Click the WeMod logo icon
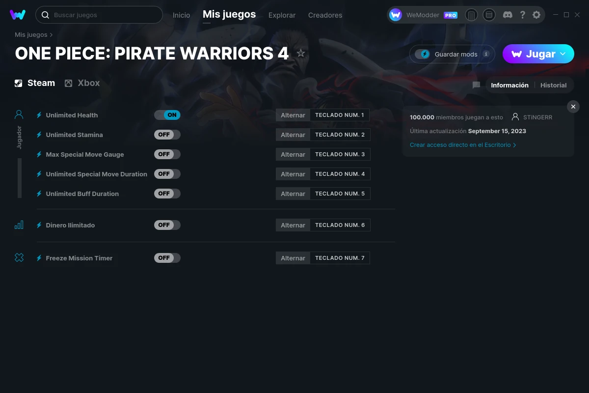589x393 pixels. 18,15
